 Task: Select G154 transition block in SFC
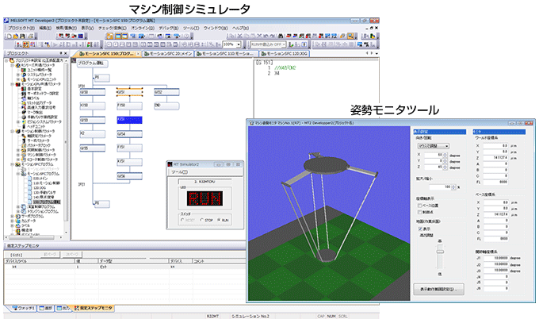[x=129, y=134]
